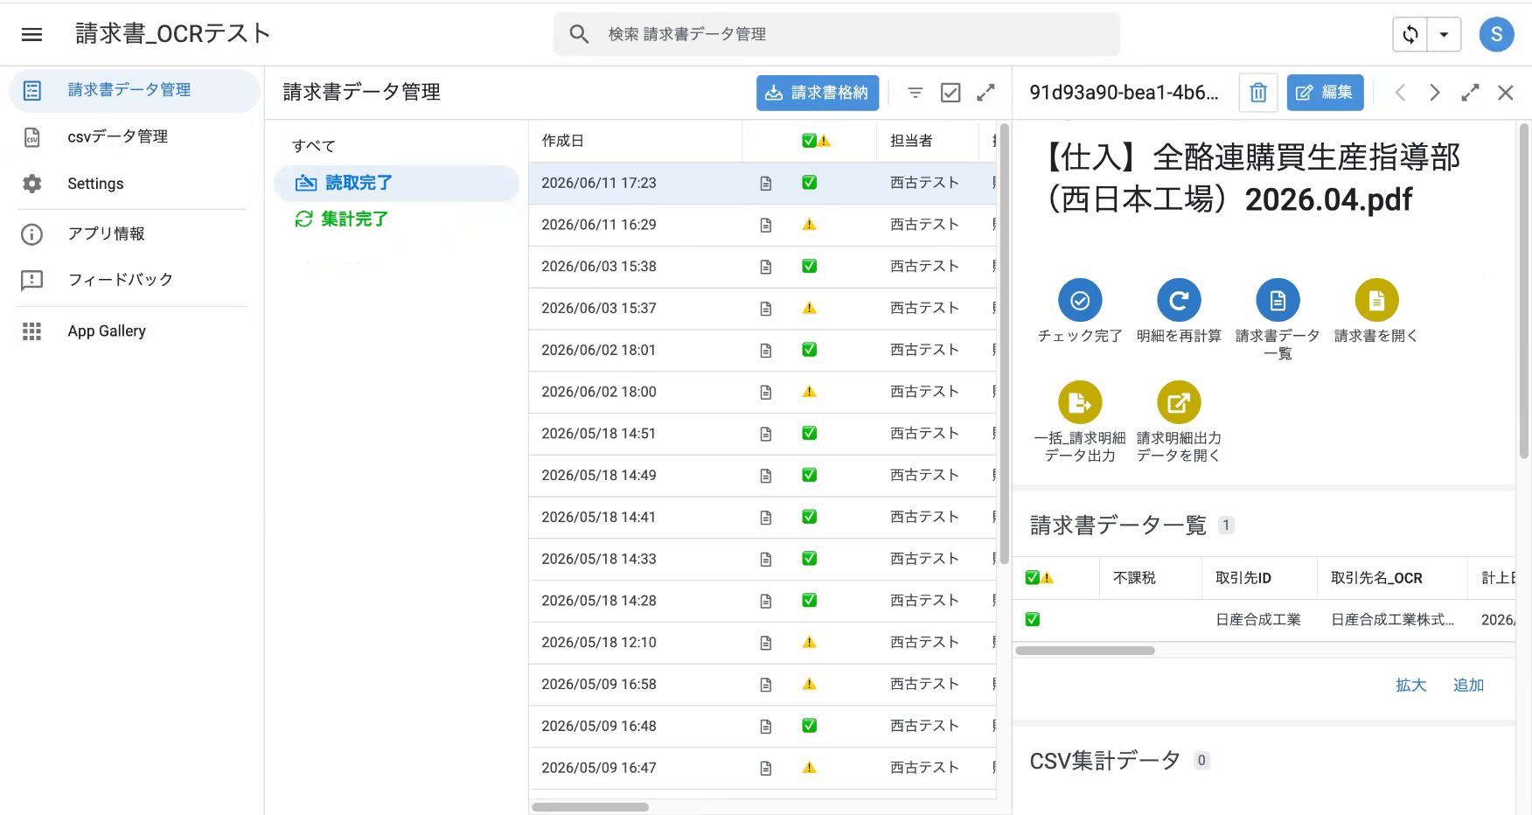Click document icon in 2026/06/03 15:38 row
Screen dimensions: 1532x815
coord(766,267)
